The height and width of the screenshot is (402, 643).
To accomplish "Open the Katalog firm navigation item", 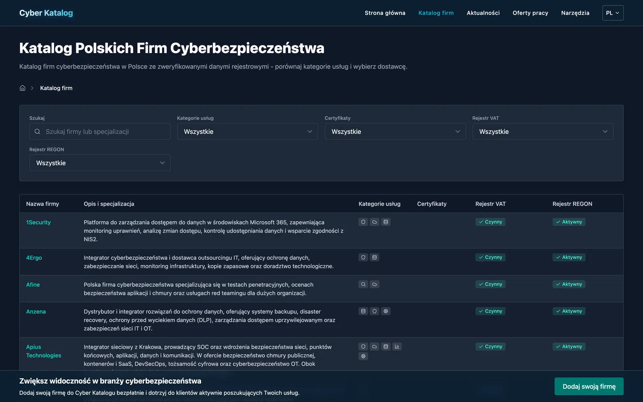I will pyautogui.click(x=436, y=13).
